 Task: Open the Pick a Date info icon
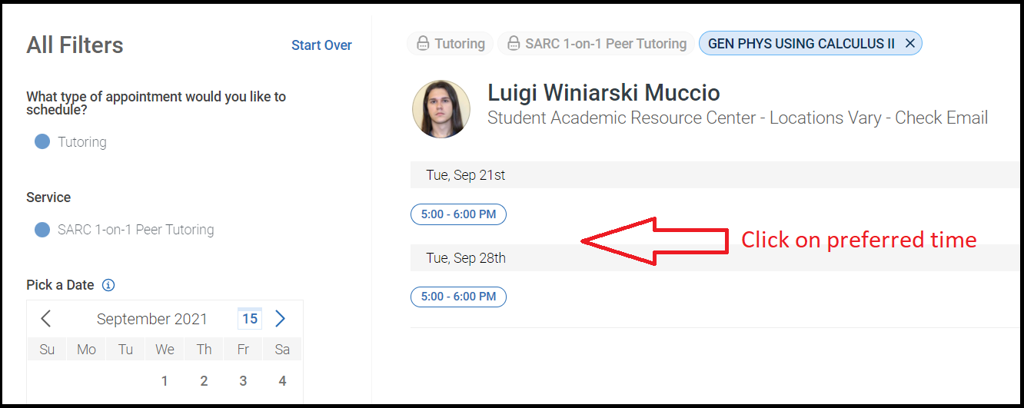click(108, 285)
